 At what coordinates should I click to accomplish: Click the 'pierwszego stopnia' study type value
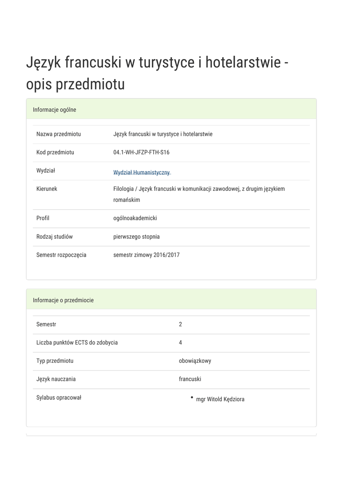tap(136, 237)
